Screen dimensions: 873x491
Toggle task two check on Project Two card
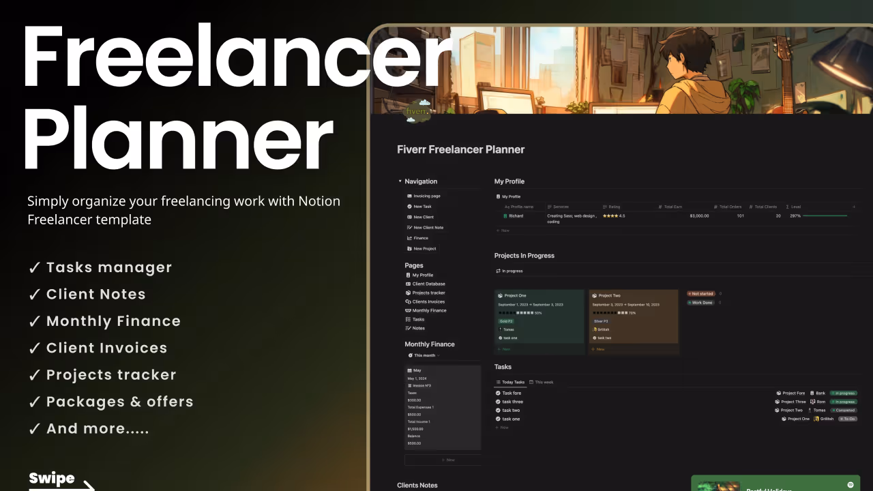click(x=595, y=338)
